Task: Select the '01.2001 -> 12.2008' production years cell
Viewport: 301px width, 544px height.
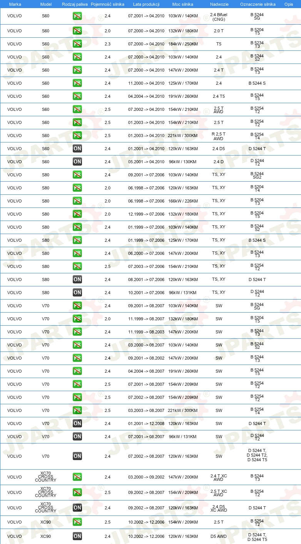Action: (x=146, y=423)
